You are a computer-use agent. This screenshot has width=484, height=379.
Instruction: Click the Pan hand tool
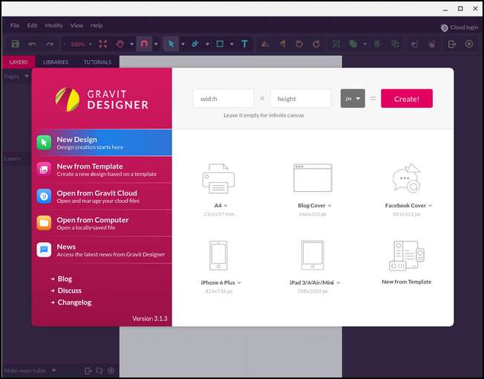[x=120, y=44]
